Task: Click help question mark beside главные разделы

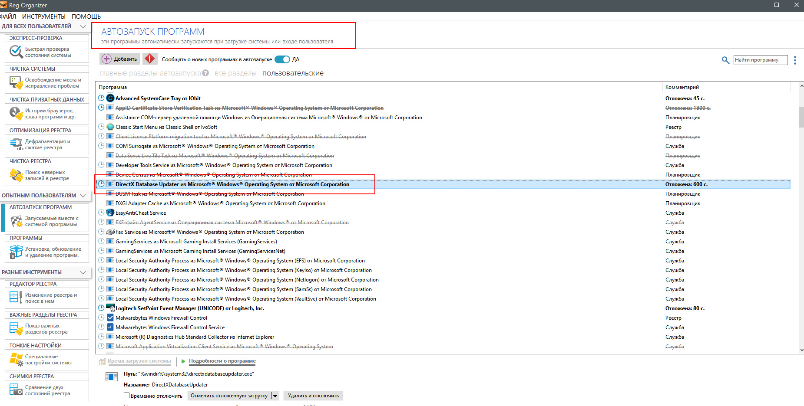Action: pyautogui.click(x=205, y=73)
